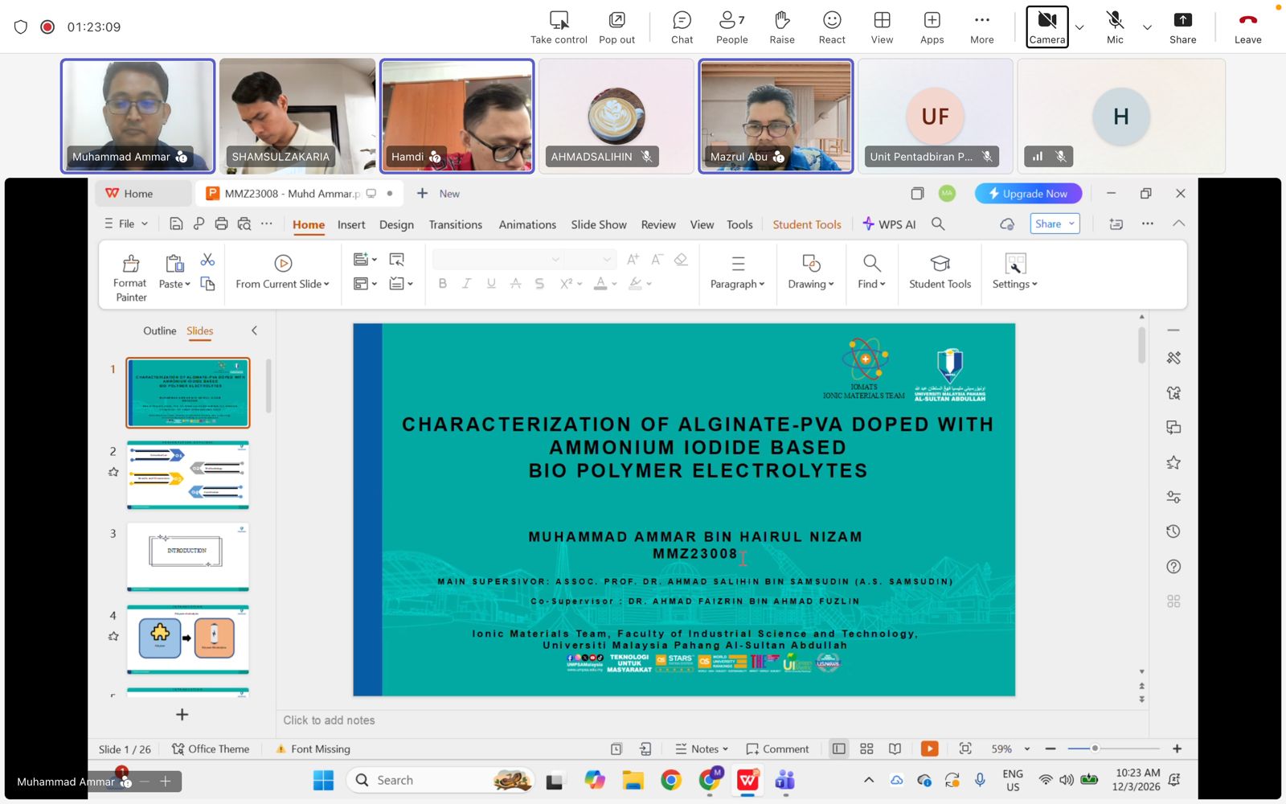The height and width of the screenshot is (804, 1286).
Task: Adjust the zoom slider in status bar
Action: (x=1094, y=749)
